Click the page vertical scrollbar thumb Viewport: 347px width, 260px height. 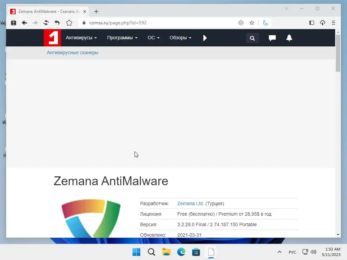point(338,53)
